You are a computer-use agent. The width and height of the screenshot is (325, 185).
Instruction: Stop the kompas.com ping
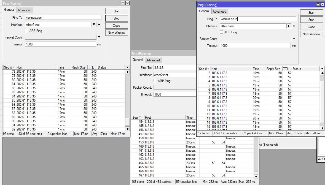click(x=116, y=18)
